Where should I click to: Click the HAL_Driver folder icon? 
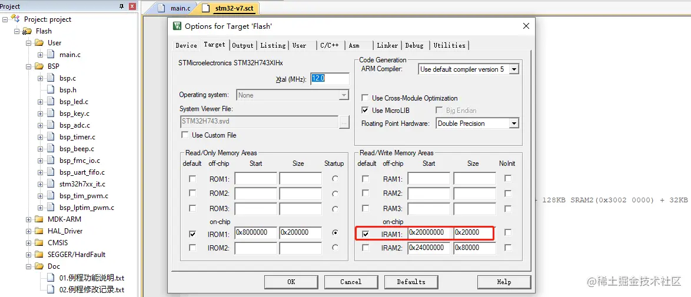tap(39, 231)
